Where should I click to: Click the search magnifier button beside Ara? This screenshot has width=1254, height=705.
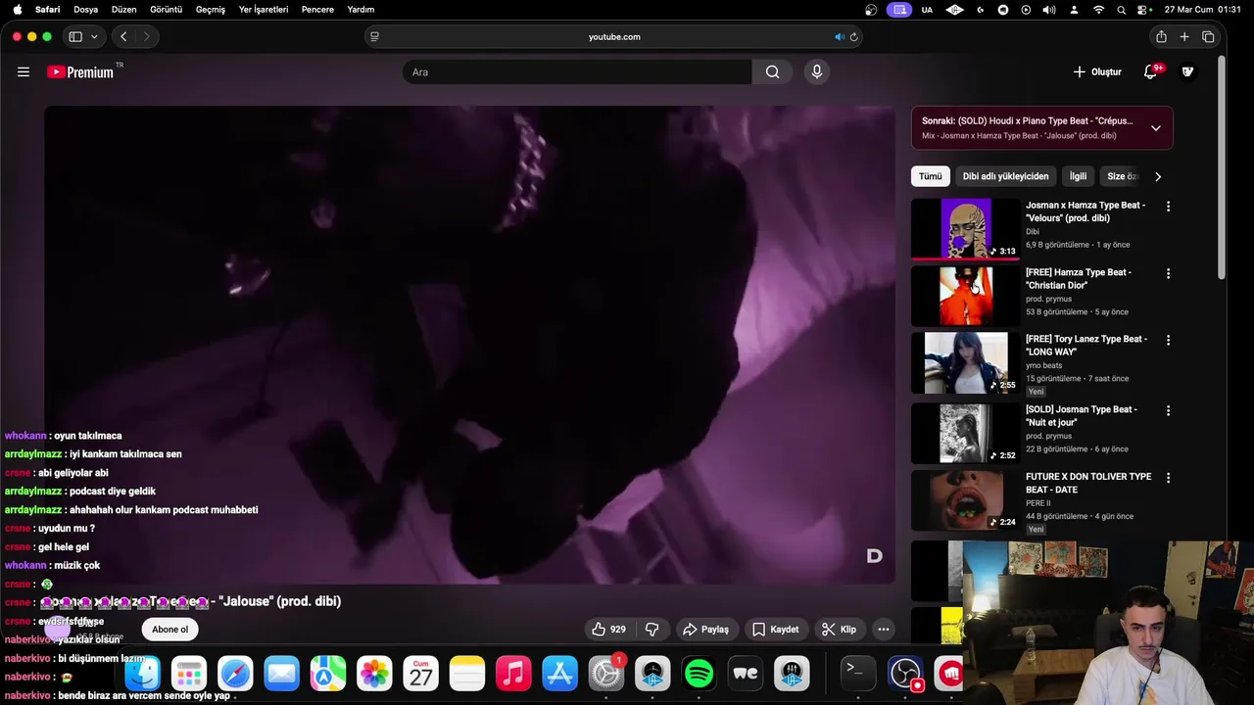pyautogui.click(x=773, y=71)
